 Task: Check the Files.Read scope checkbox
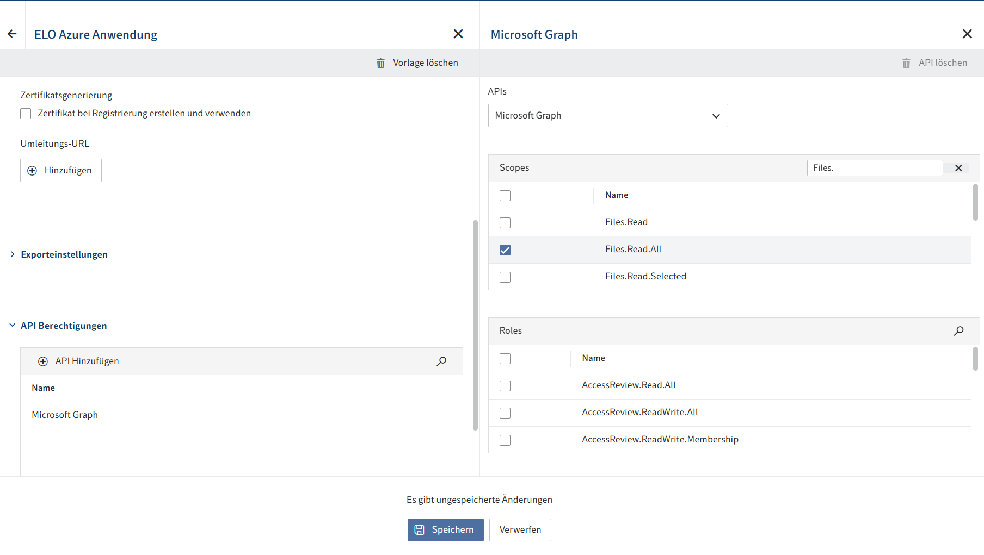505,223
